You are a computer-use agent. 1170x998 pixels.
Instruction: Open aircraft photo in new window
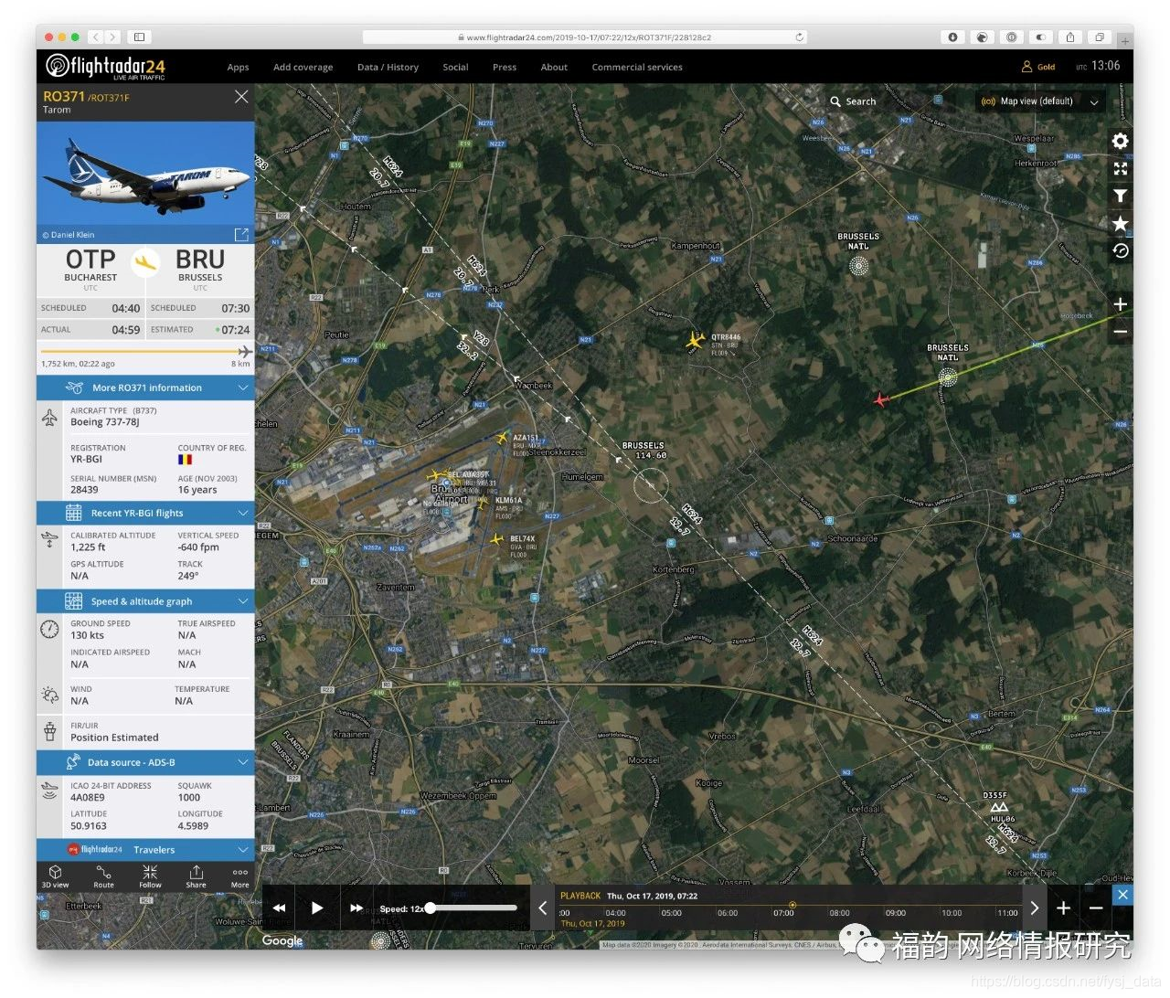[x=241, y=235]
